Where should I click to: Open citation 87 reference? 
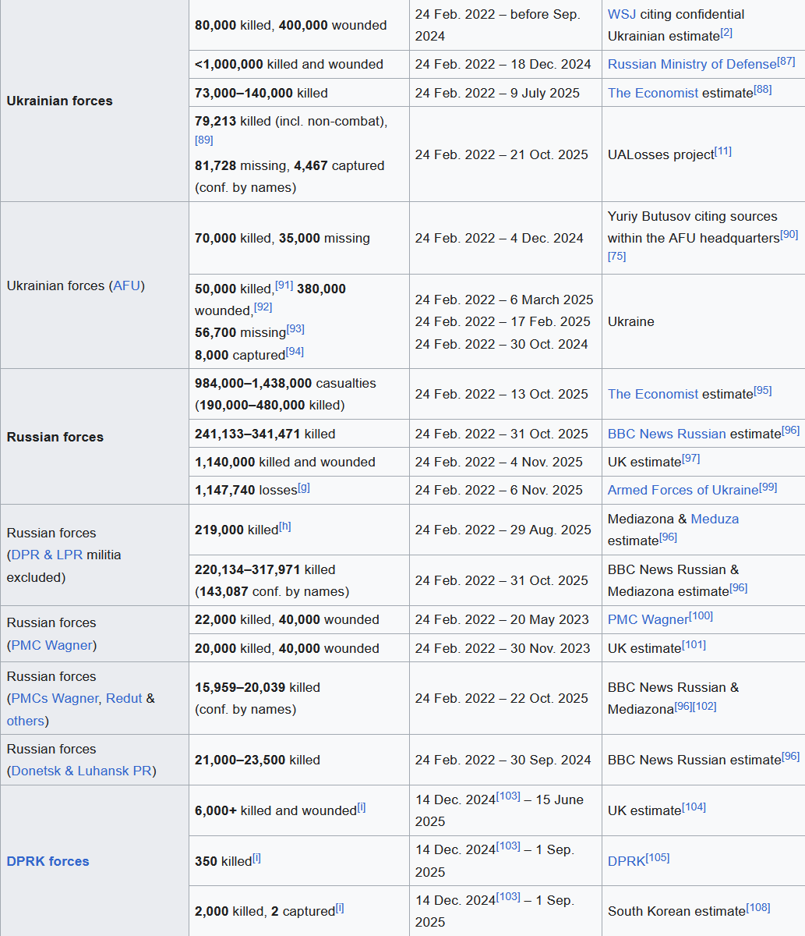pos(786,61)
